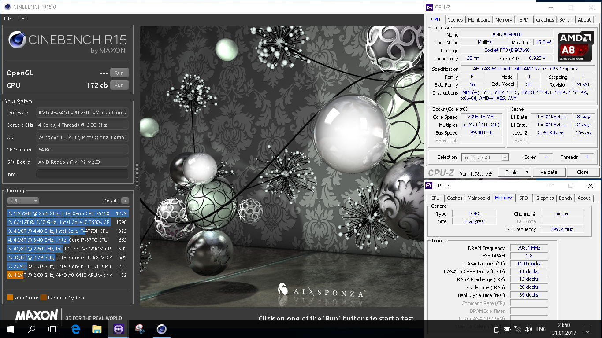Click the DRAM Frequency value 798.4 MHz

point(529,248)
